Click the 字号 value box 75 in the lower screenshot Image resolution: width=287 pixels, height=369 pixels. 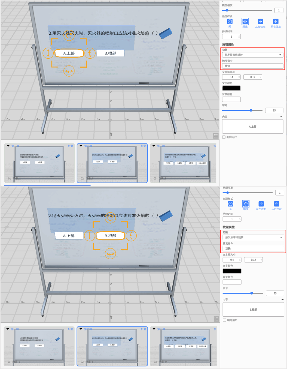point(275,293)
